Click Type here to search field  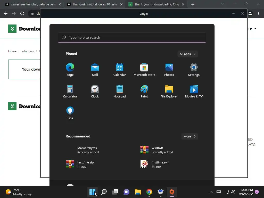[132, 37]
